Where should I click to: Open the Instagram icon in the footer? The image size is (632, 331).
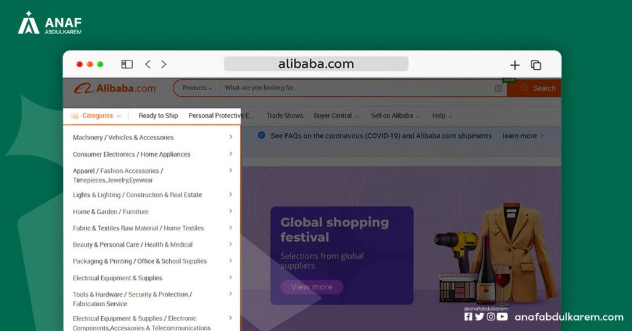pos(491,316)
